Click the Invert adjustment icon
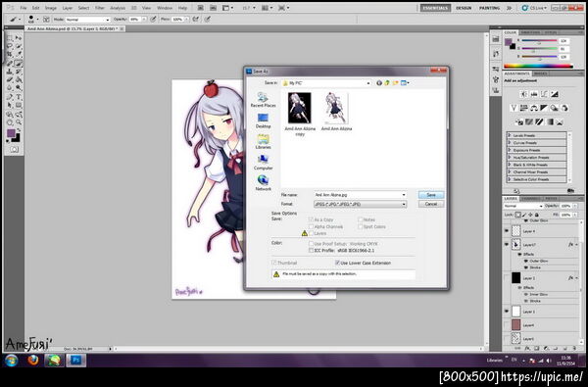The width and height of the screenshot is (588, 387). click(x=519, y=121)
